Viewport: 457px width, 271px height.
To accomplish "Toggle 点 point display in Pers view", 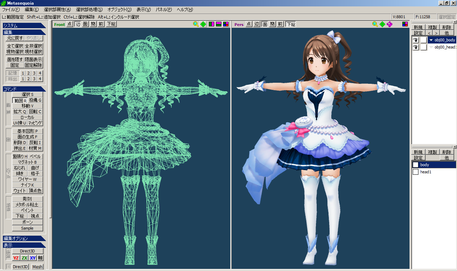I will tap(248, 24).
